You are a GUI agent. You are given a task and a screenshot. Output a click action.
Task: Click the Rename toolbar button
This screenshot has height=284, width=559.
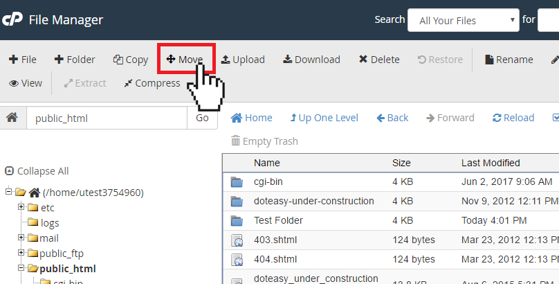[509, 60]
